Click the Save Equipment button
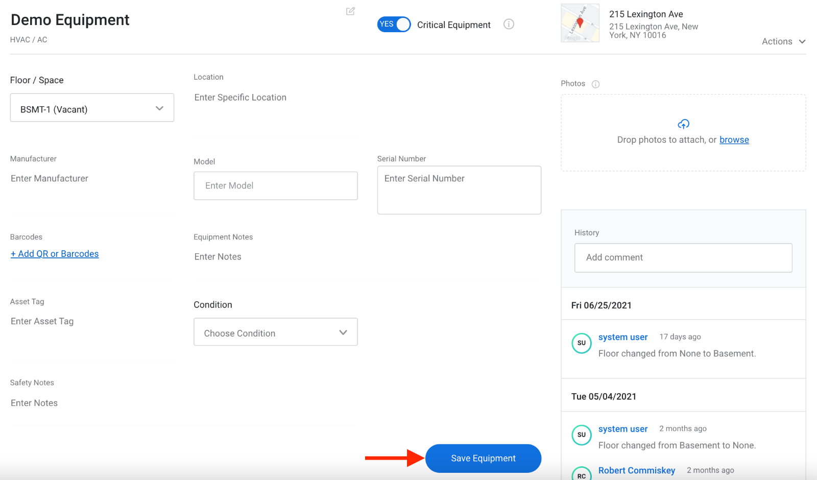The image size is (817, 480). [483, 459]
